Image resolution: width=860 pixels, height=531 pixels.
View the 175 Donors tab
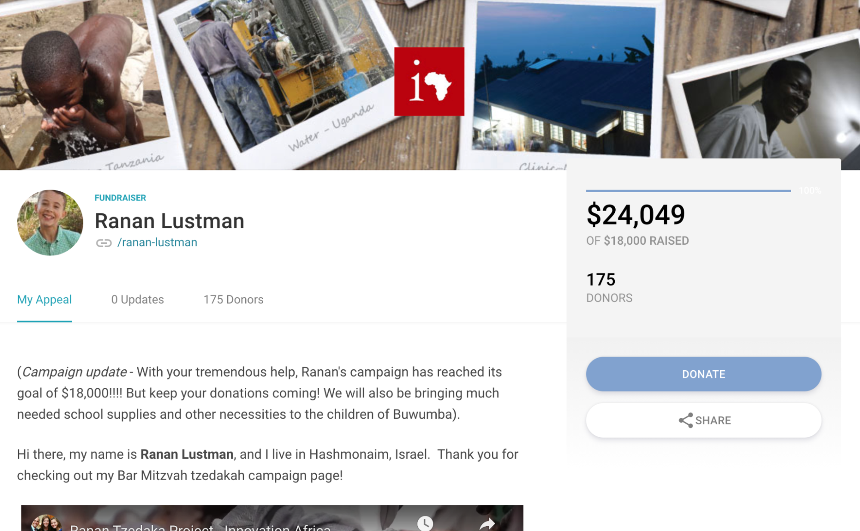pos(233,300)
